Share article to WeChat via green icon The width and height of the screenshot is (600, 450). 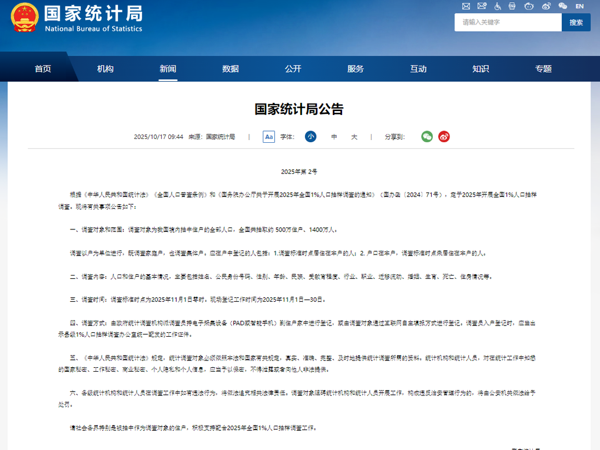coord(427,137)
